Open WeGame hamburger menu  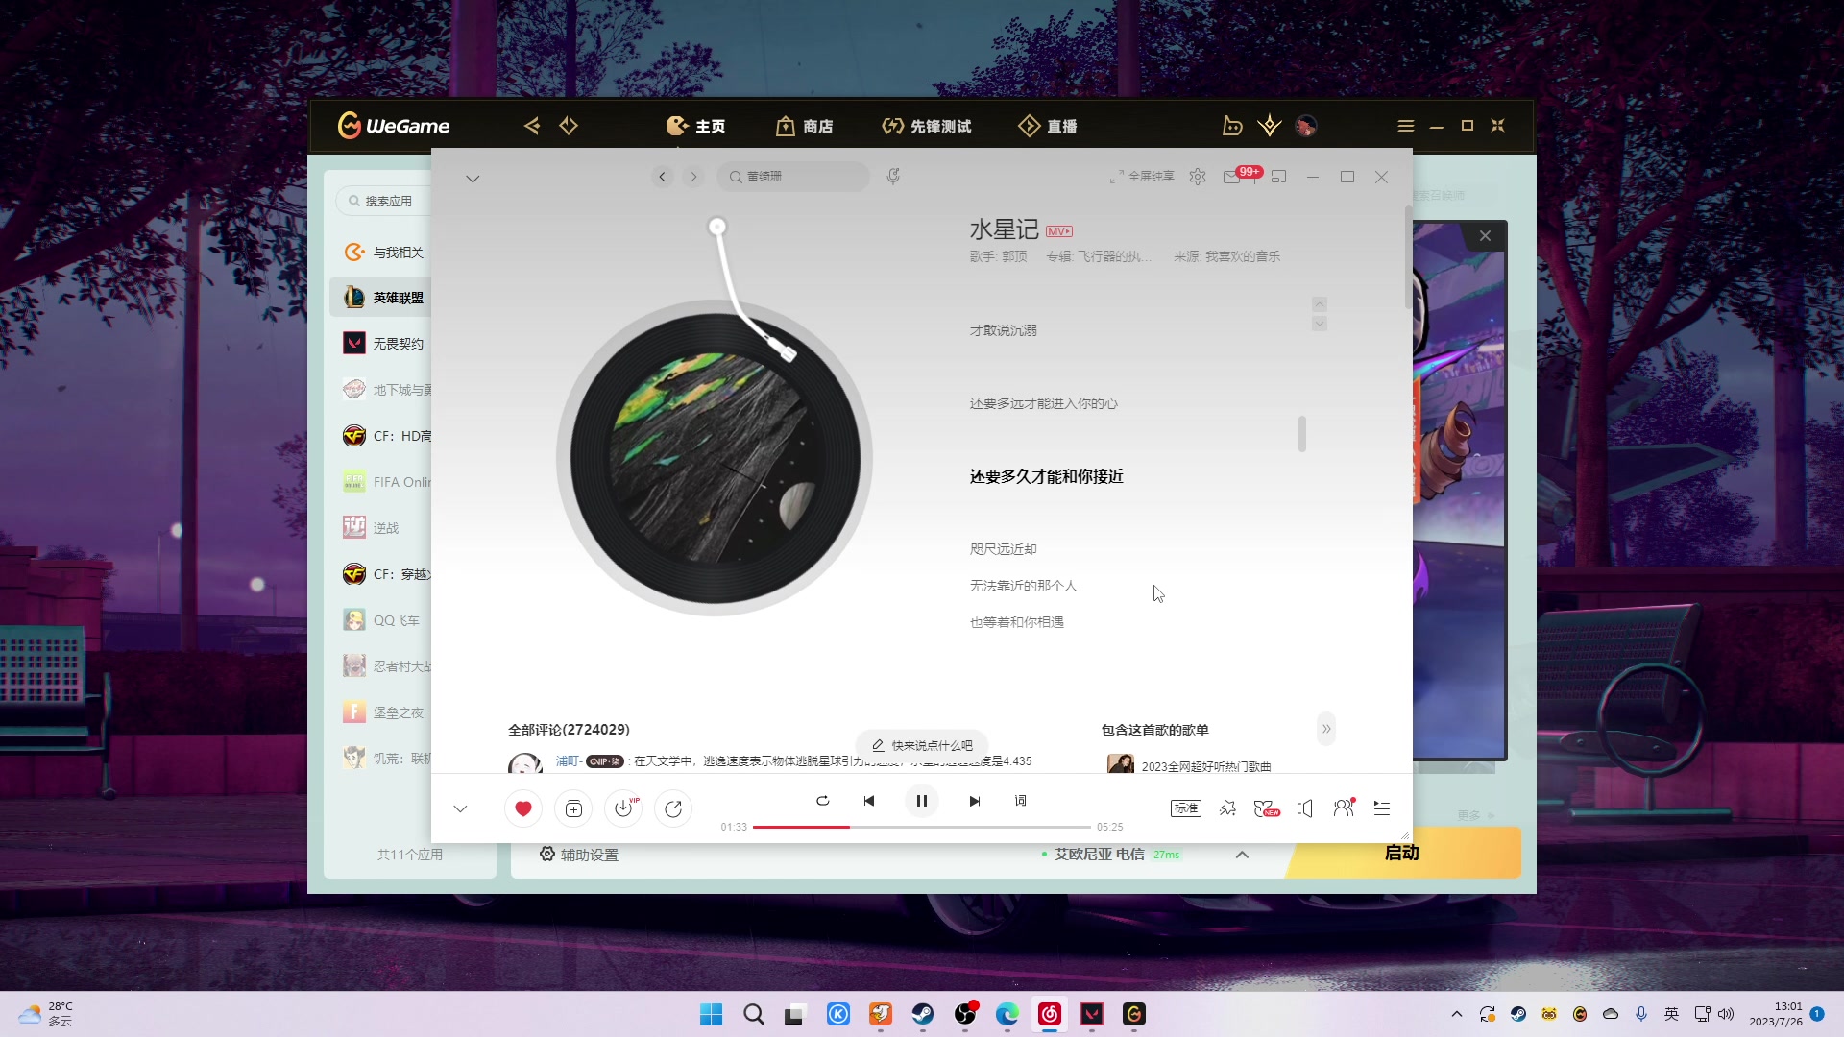pos(1406,126)
